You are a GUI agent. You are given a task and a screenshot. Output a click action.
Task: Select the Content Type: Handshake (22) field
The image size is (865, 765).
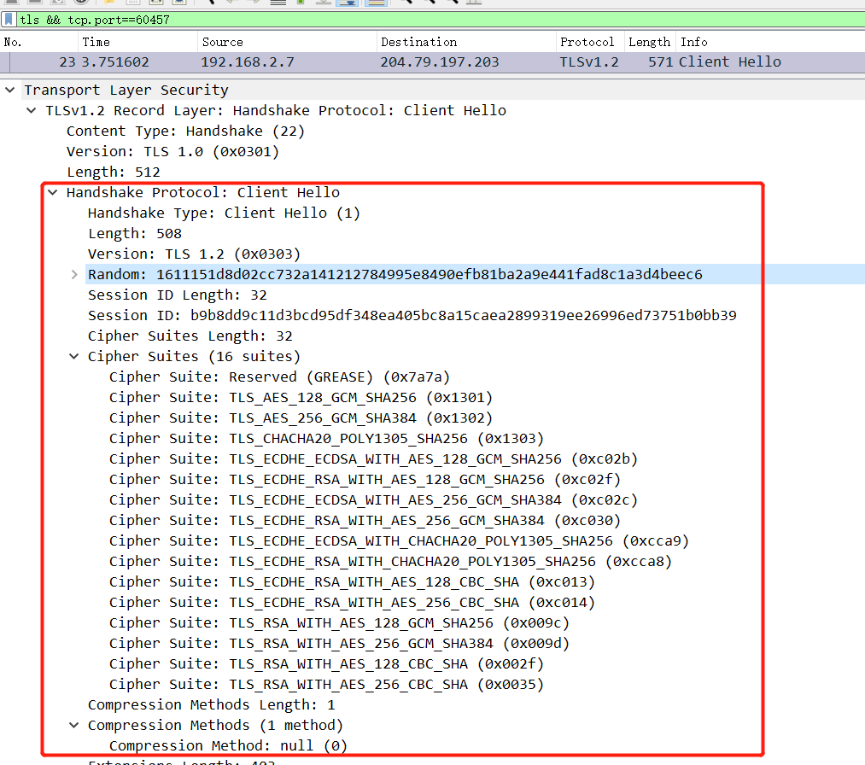click(185, 131)
